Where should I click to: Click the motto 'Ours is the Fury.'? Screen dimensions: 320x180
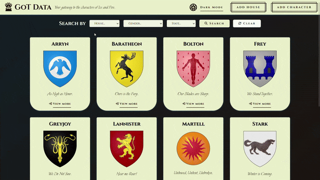click(127, 94)
